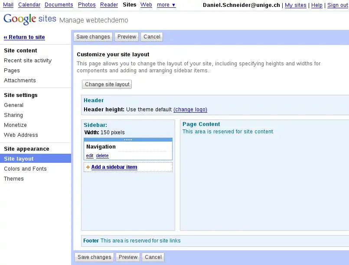The width and height of the screenshot is (349, 265).
Task: Click Sign out link
Action: point(337,5)
